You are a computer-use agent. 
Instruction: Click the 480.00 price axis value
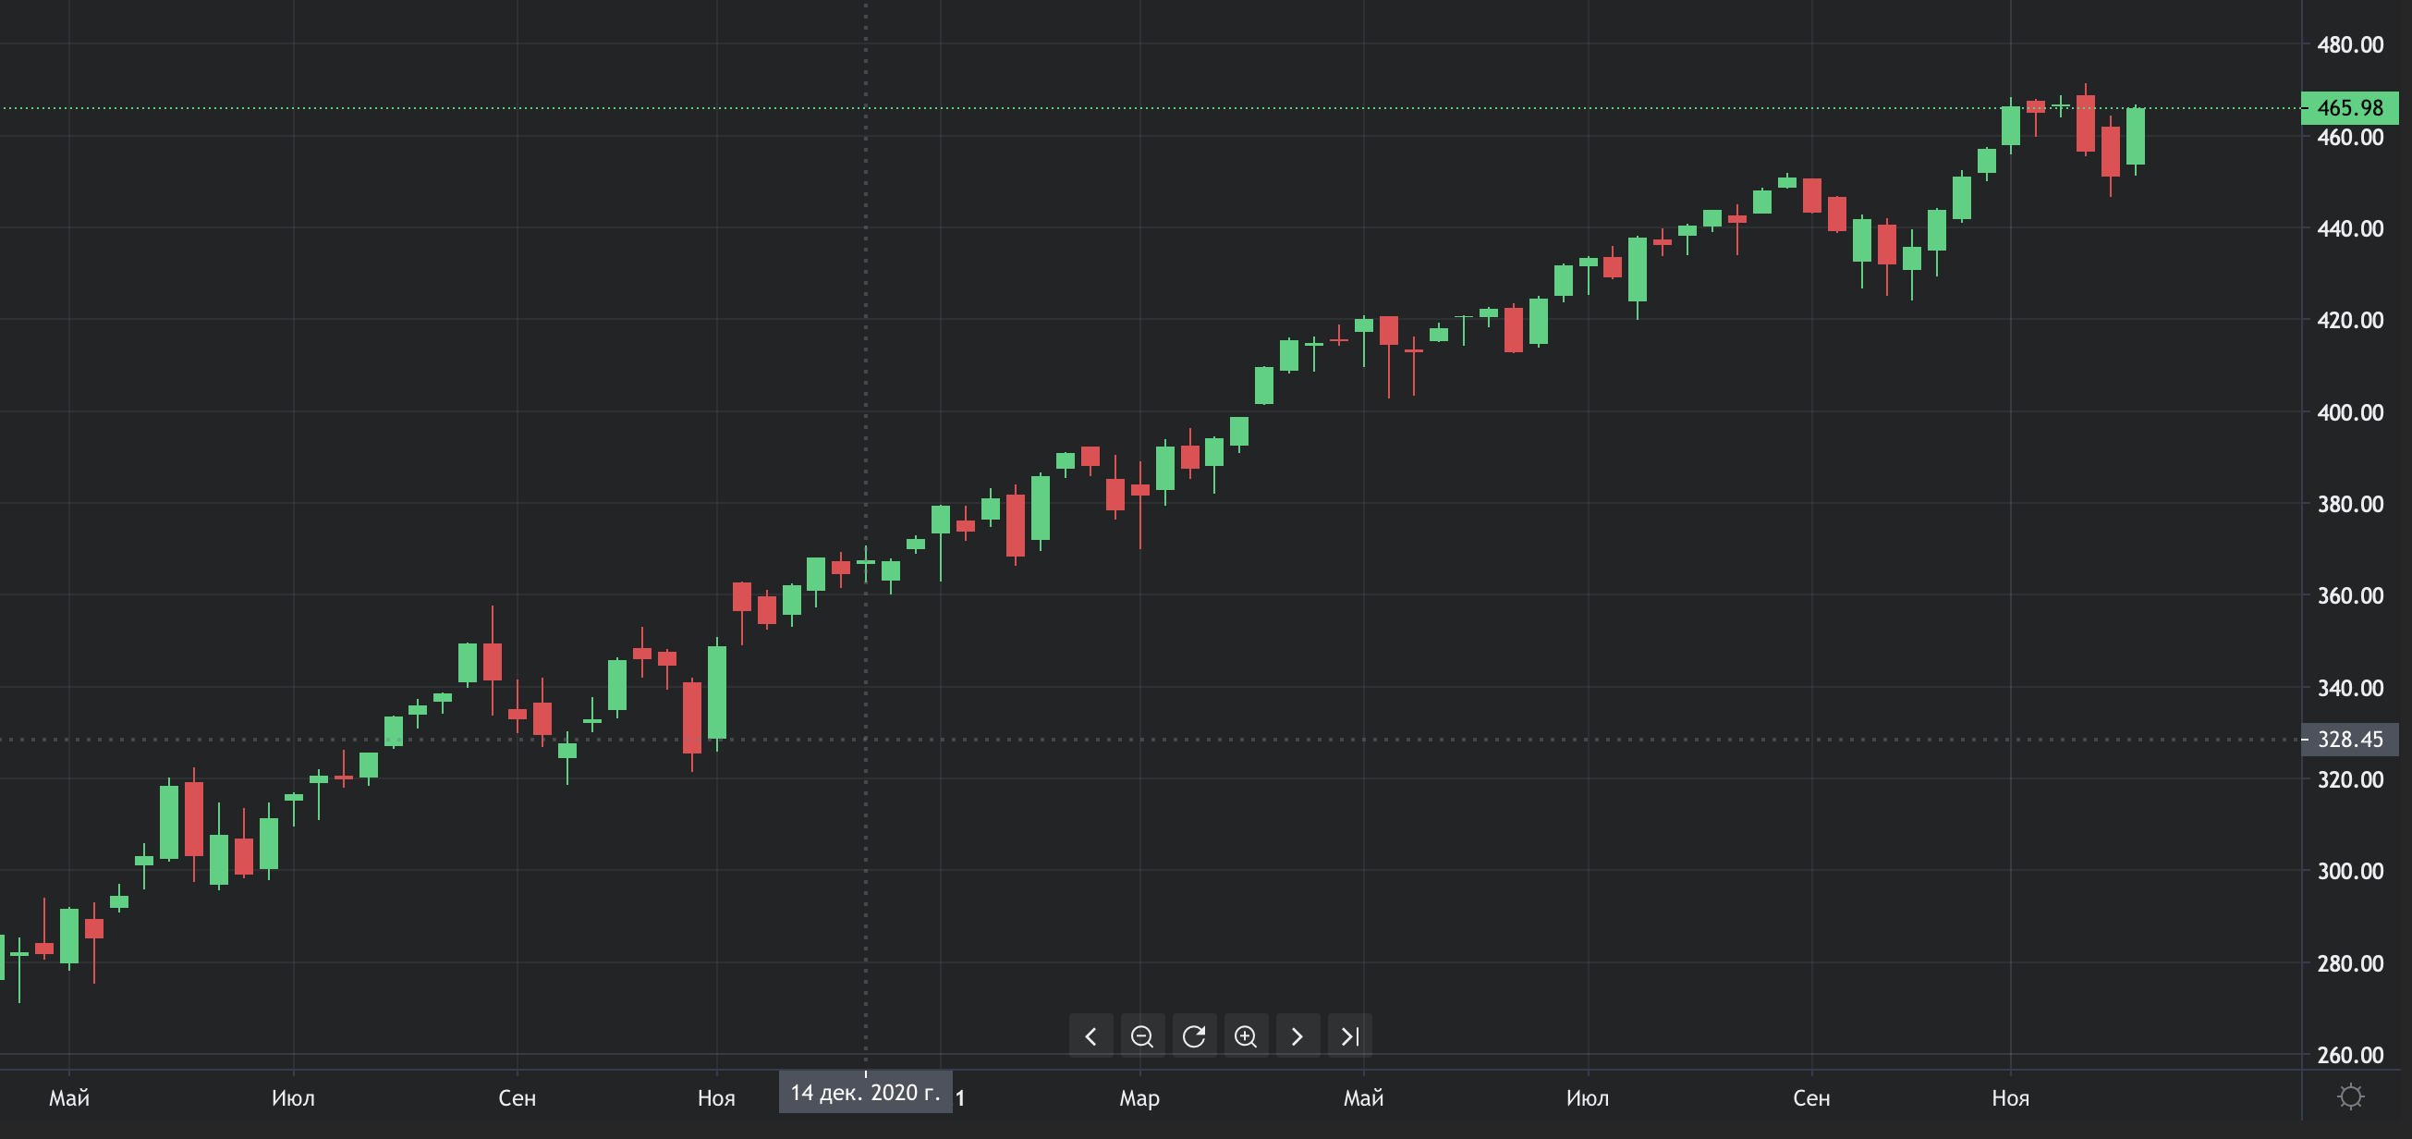click(2350, 44)
